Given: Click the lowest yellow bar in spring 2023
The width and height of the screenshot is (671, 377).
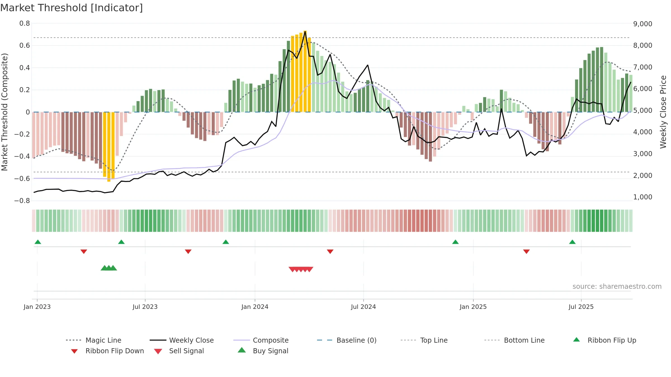Looking at the screenshot, I should [109, 147].
